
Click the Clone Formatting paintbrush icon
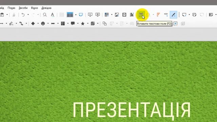pyautogui.click(x=14, y=15)
